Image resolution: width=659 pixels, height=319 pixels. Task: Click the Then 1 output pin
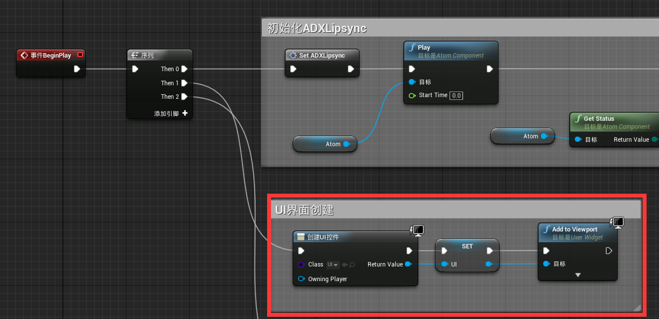[x=185, y=83]
